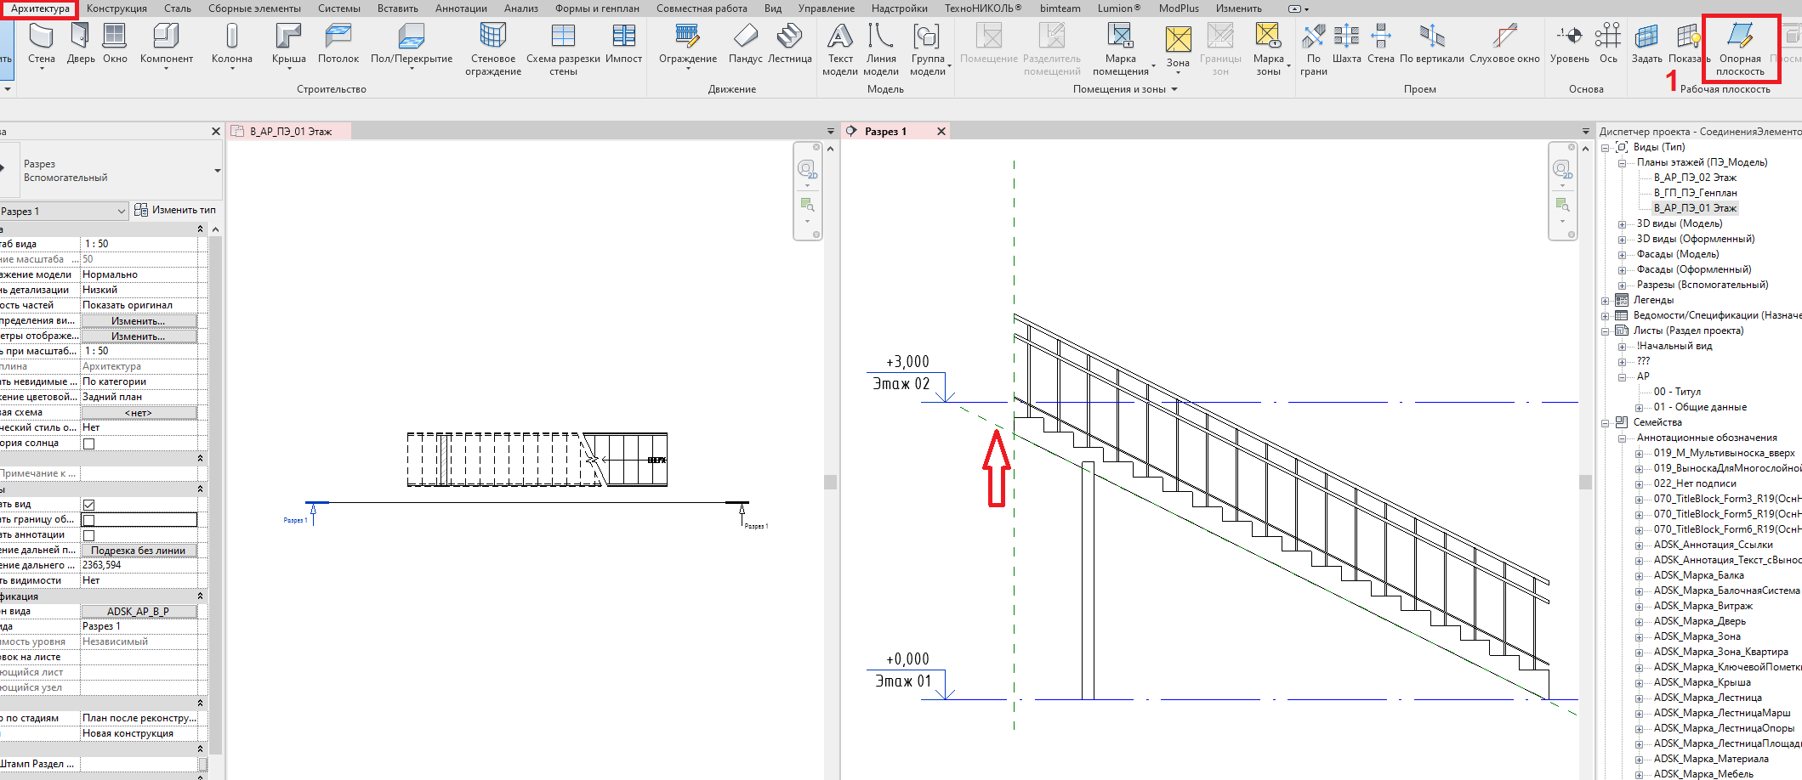
Task: Toggle the annotation crop checkbox
Action: click(x=89, y=535)
